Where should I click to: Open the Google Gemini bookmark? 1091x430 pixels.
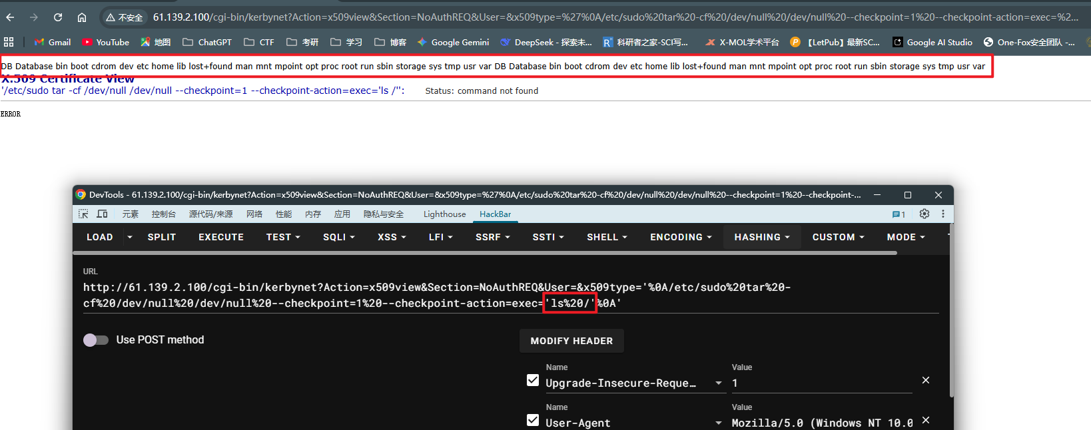[453, 42]
